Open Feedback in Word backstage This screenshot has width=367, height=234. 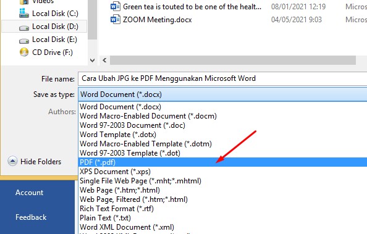pos(31,217)
